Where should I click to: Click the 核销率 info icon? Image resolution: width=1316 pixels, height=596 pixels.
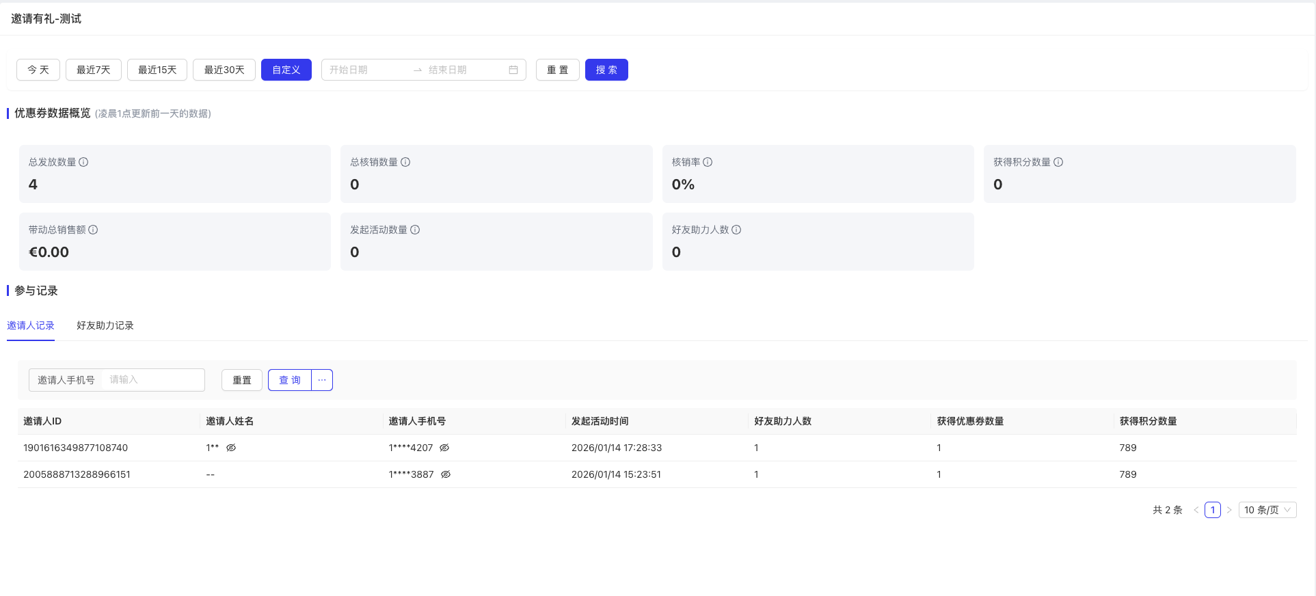coord(708,162)
